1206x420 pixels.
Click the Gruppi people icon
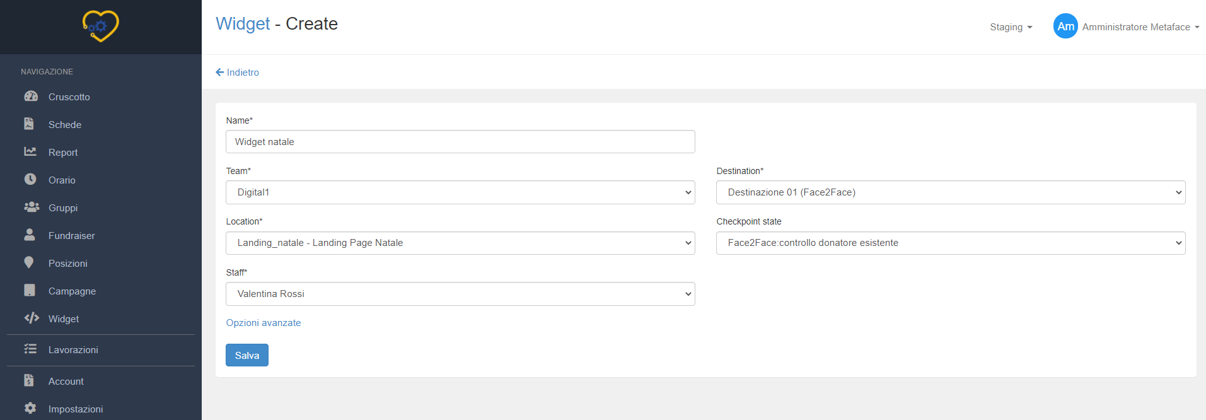tap(31, 207)
